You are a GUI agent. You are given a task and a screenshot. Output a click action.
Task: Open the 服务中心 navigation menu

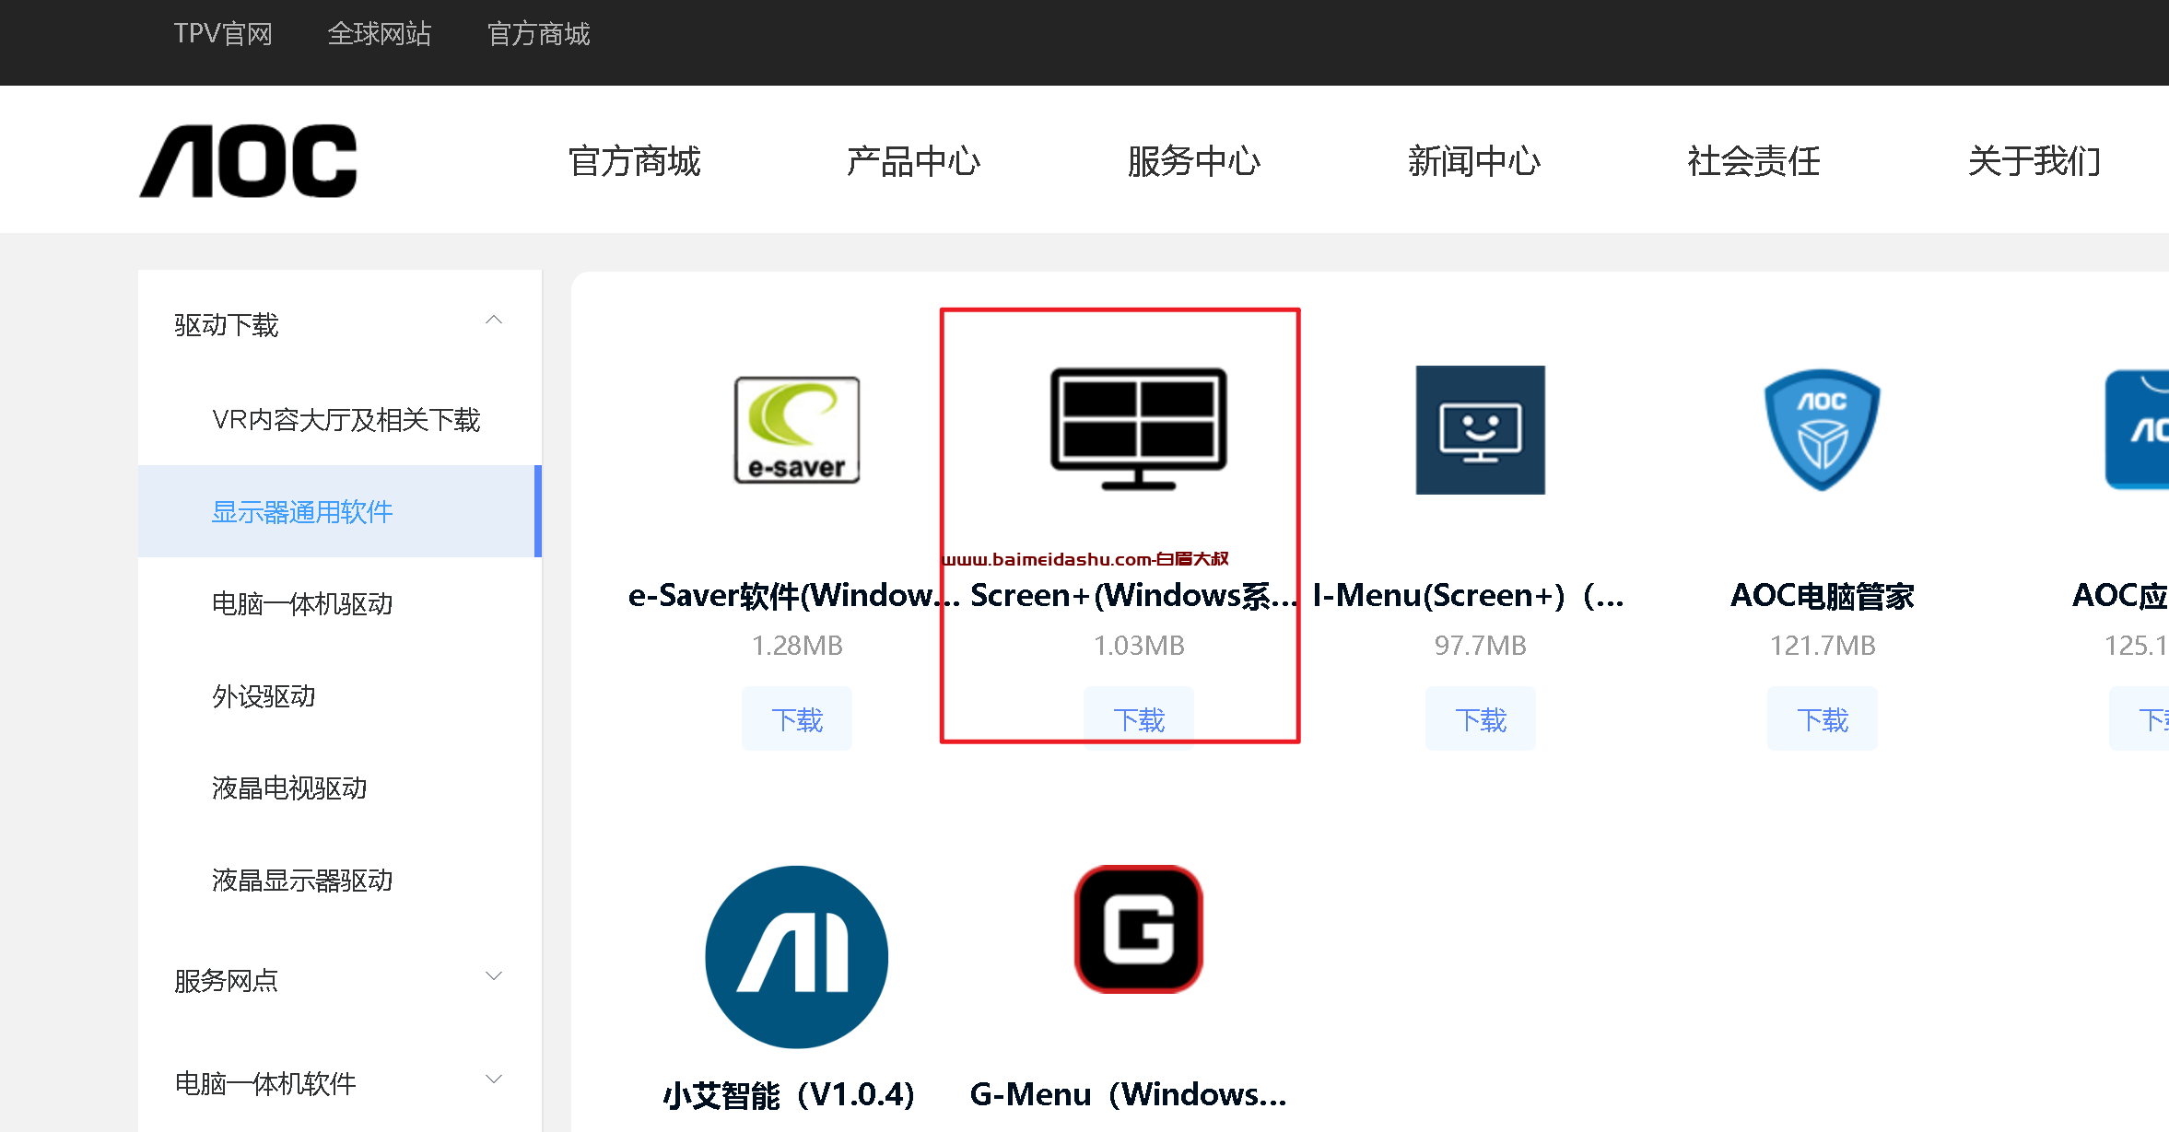coord(1193,161)
